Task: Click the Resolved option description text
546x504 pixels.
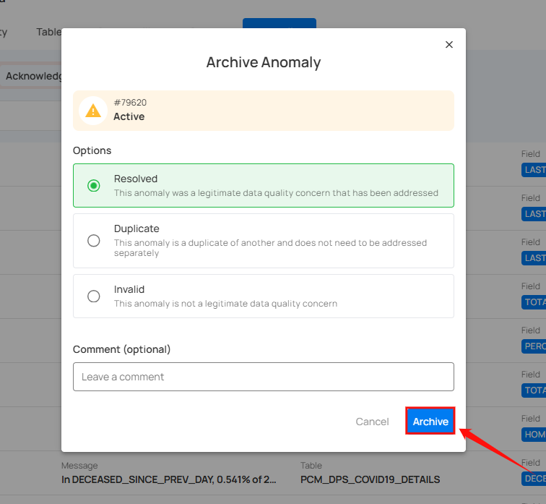Action: coord(276,193)
